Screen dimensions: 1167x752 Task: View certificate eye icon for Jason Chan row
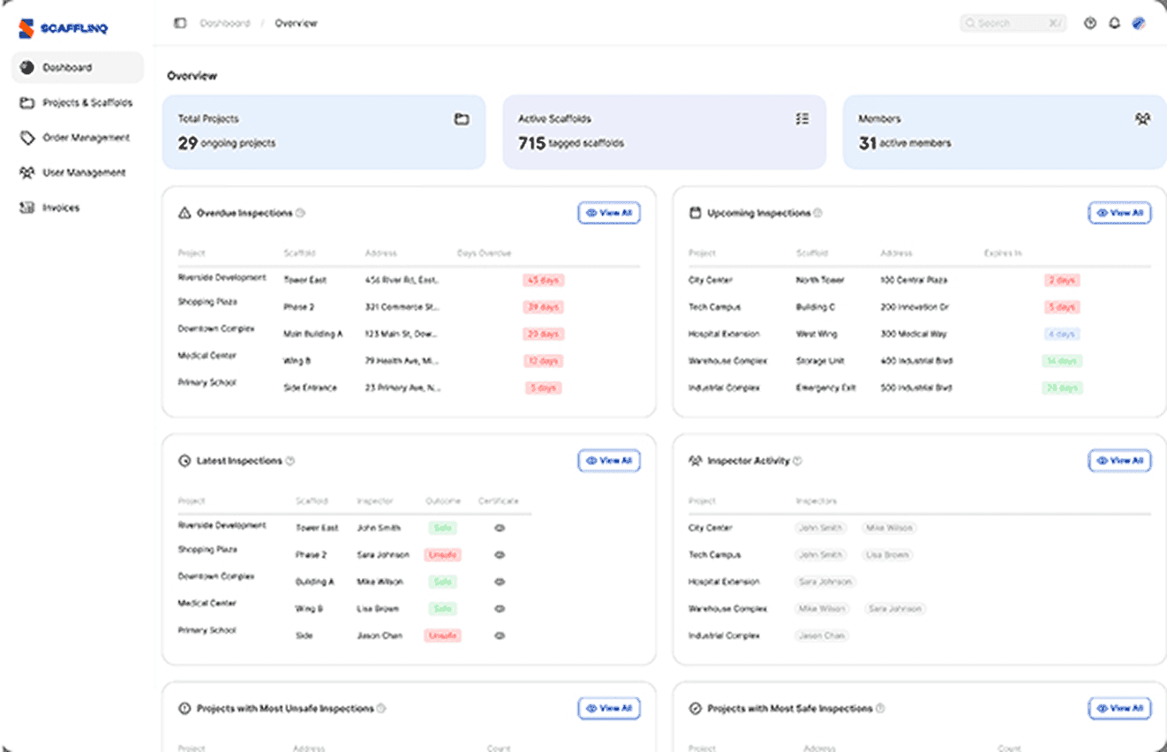pos(500,635)
